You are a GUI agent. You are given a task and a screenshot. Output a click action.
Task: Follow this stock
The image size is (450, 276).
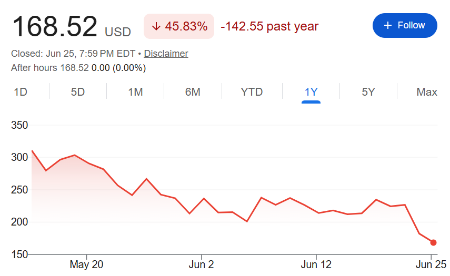click(x=405, y=26)
